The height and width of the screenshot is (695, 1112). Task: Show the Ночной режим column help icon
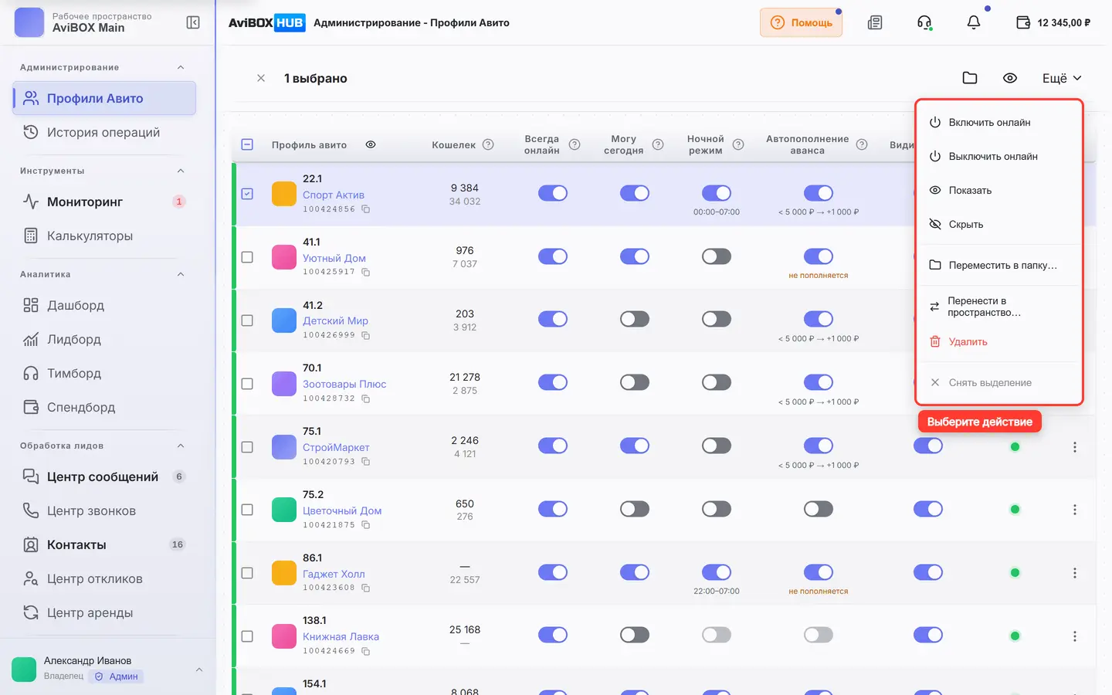pyautogui.click(x=738, y=144)
